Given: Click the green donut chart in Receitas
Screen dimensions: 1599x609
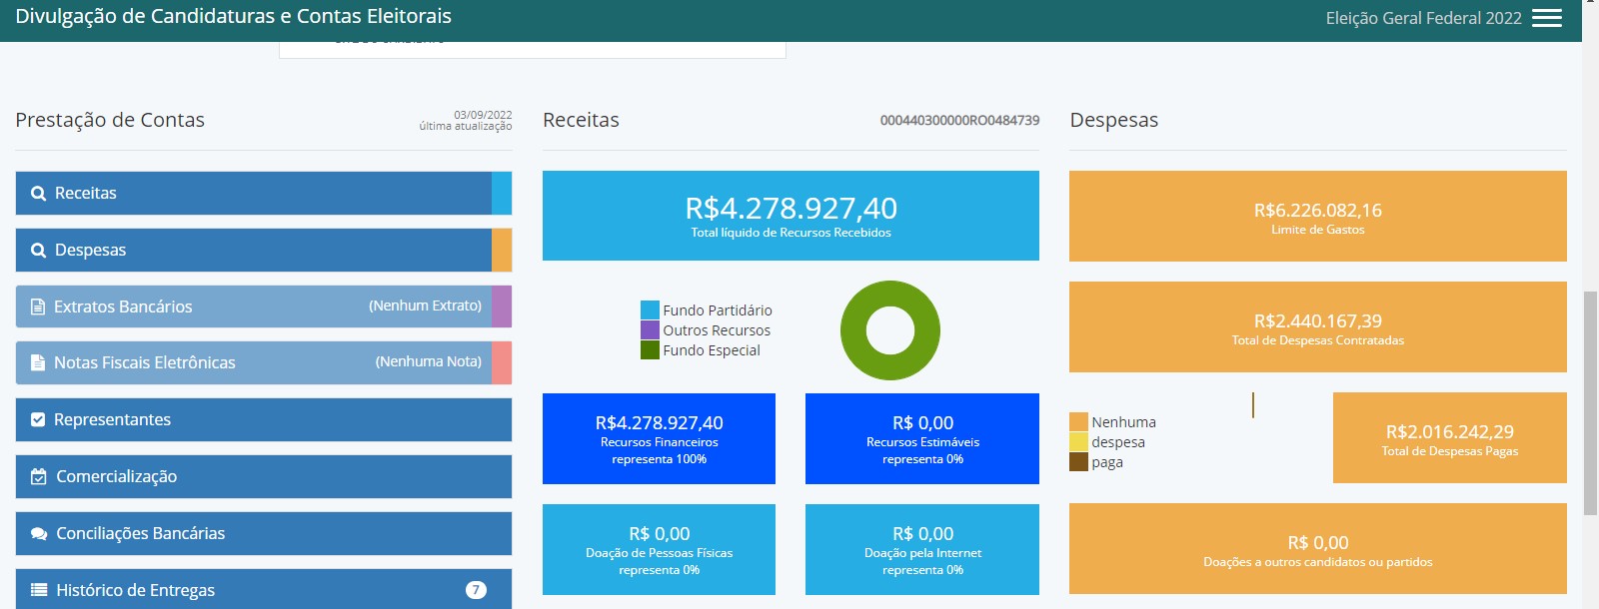Looking at the screenshot, I should 890,303.
